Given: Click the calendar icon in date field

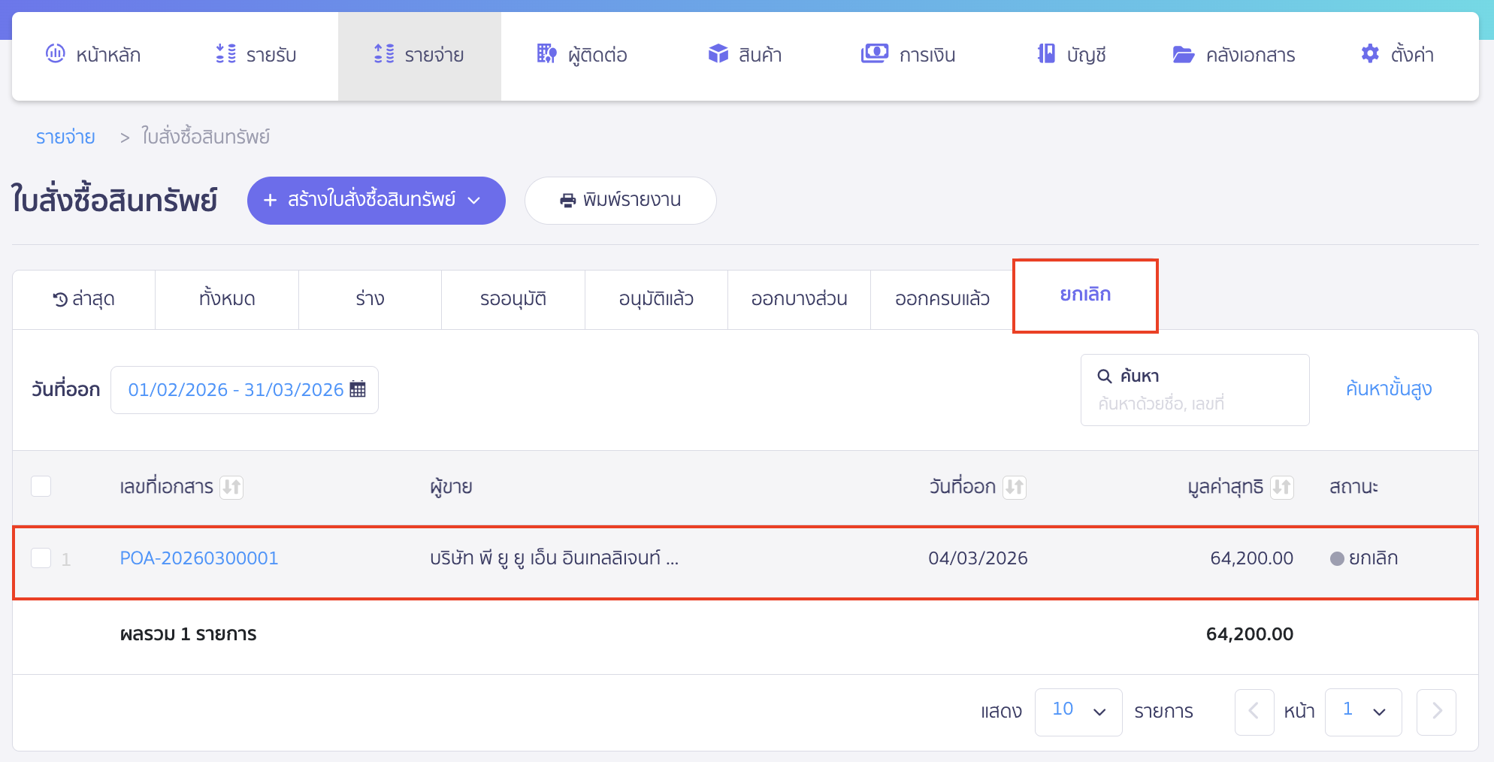Looking at the screenshot, I should coord(358,389).
